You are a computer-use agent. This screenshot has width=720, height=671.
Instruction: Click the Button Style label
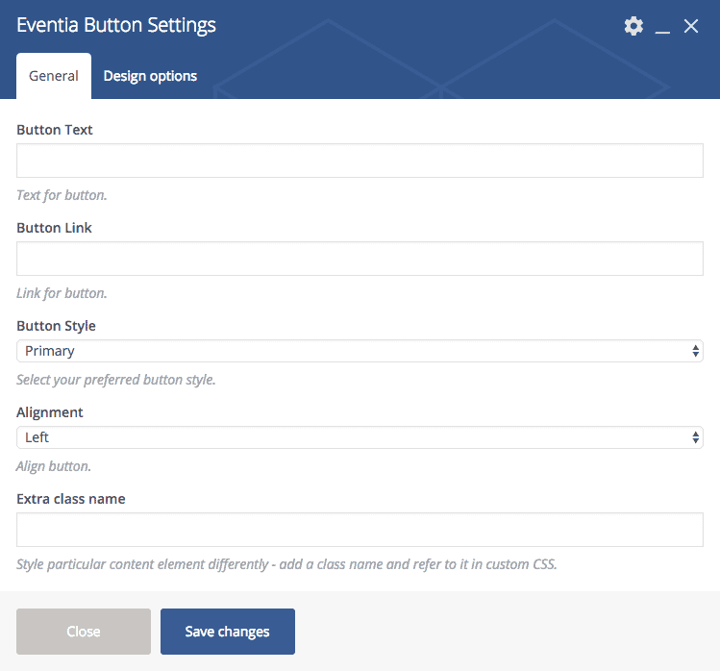tap(56, 326)
